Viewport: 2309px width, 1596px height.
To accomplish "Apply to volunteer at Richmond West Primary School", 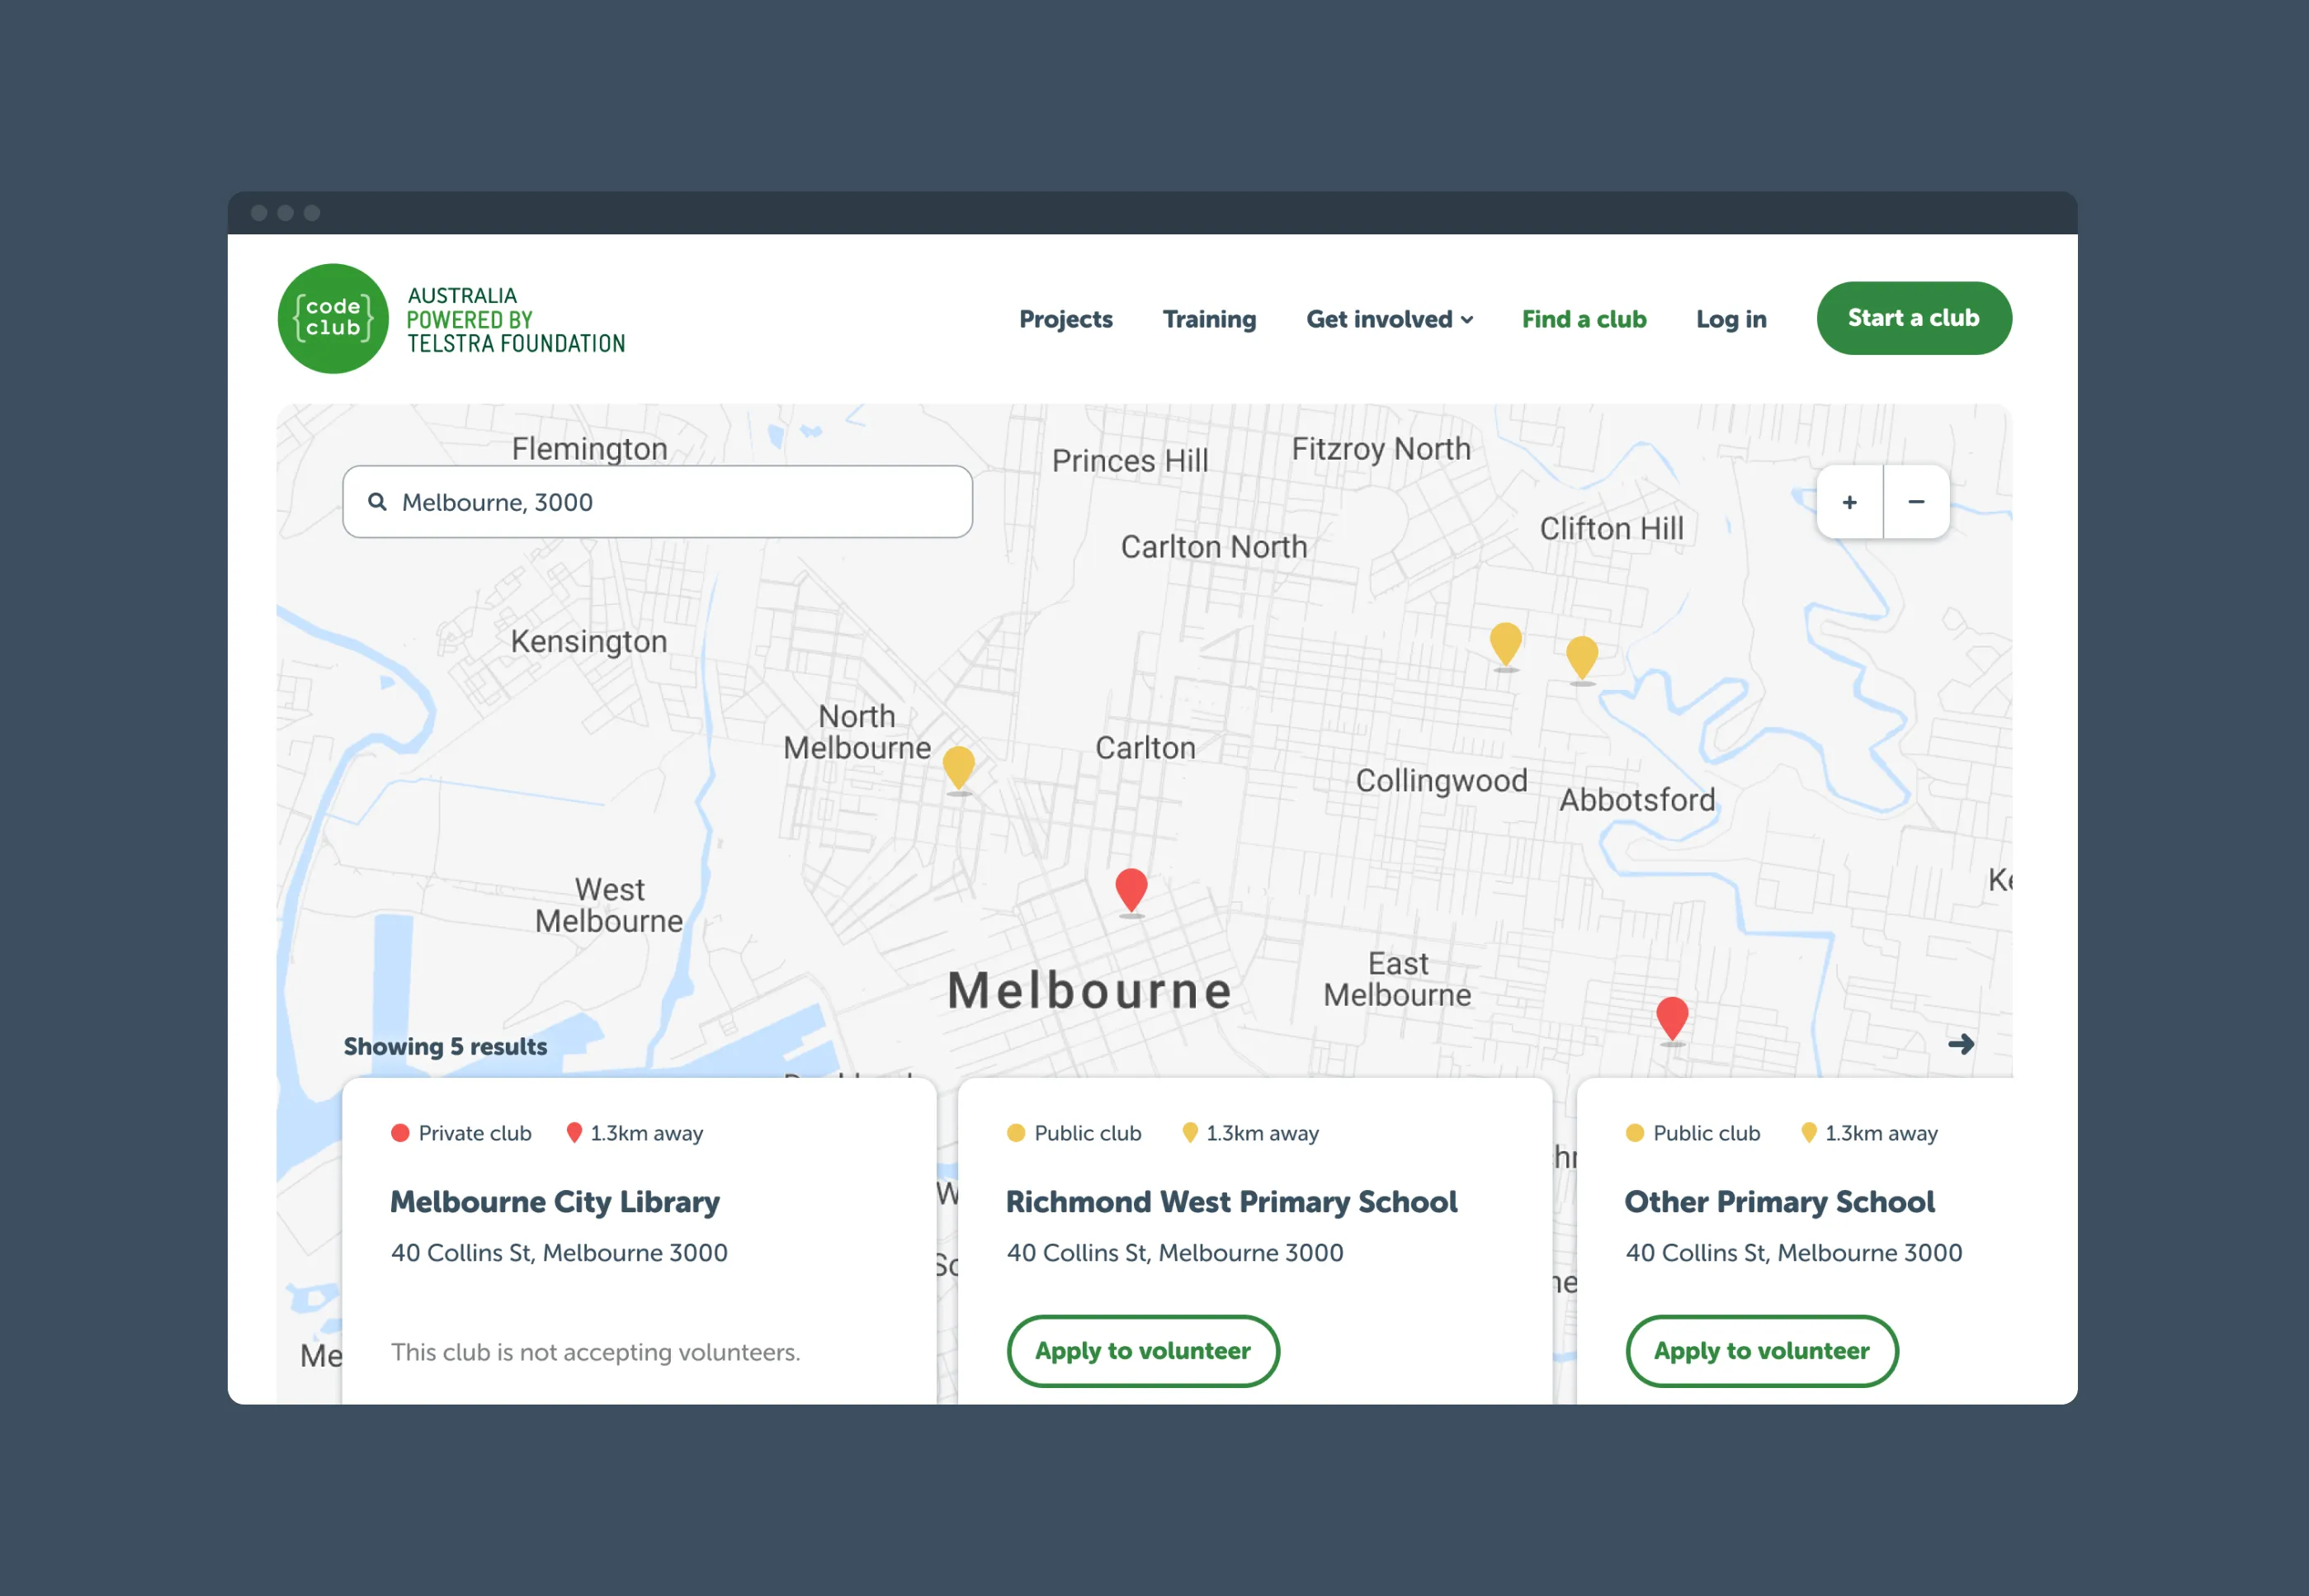I will point(1142,1350).
